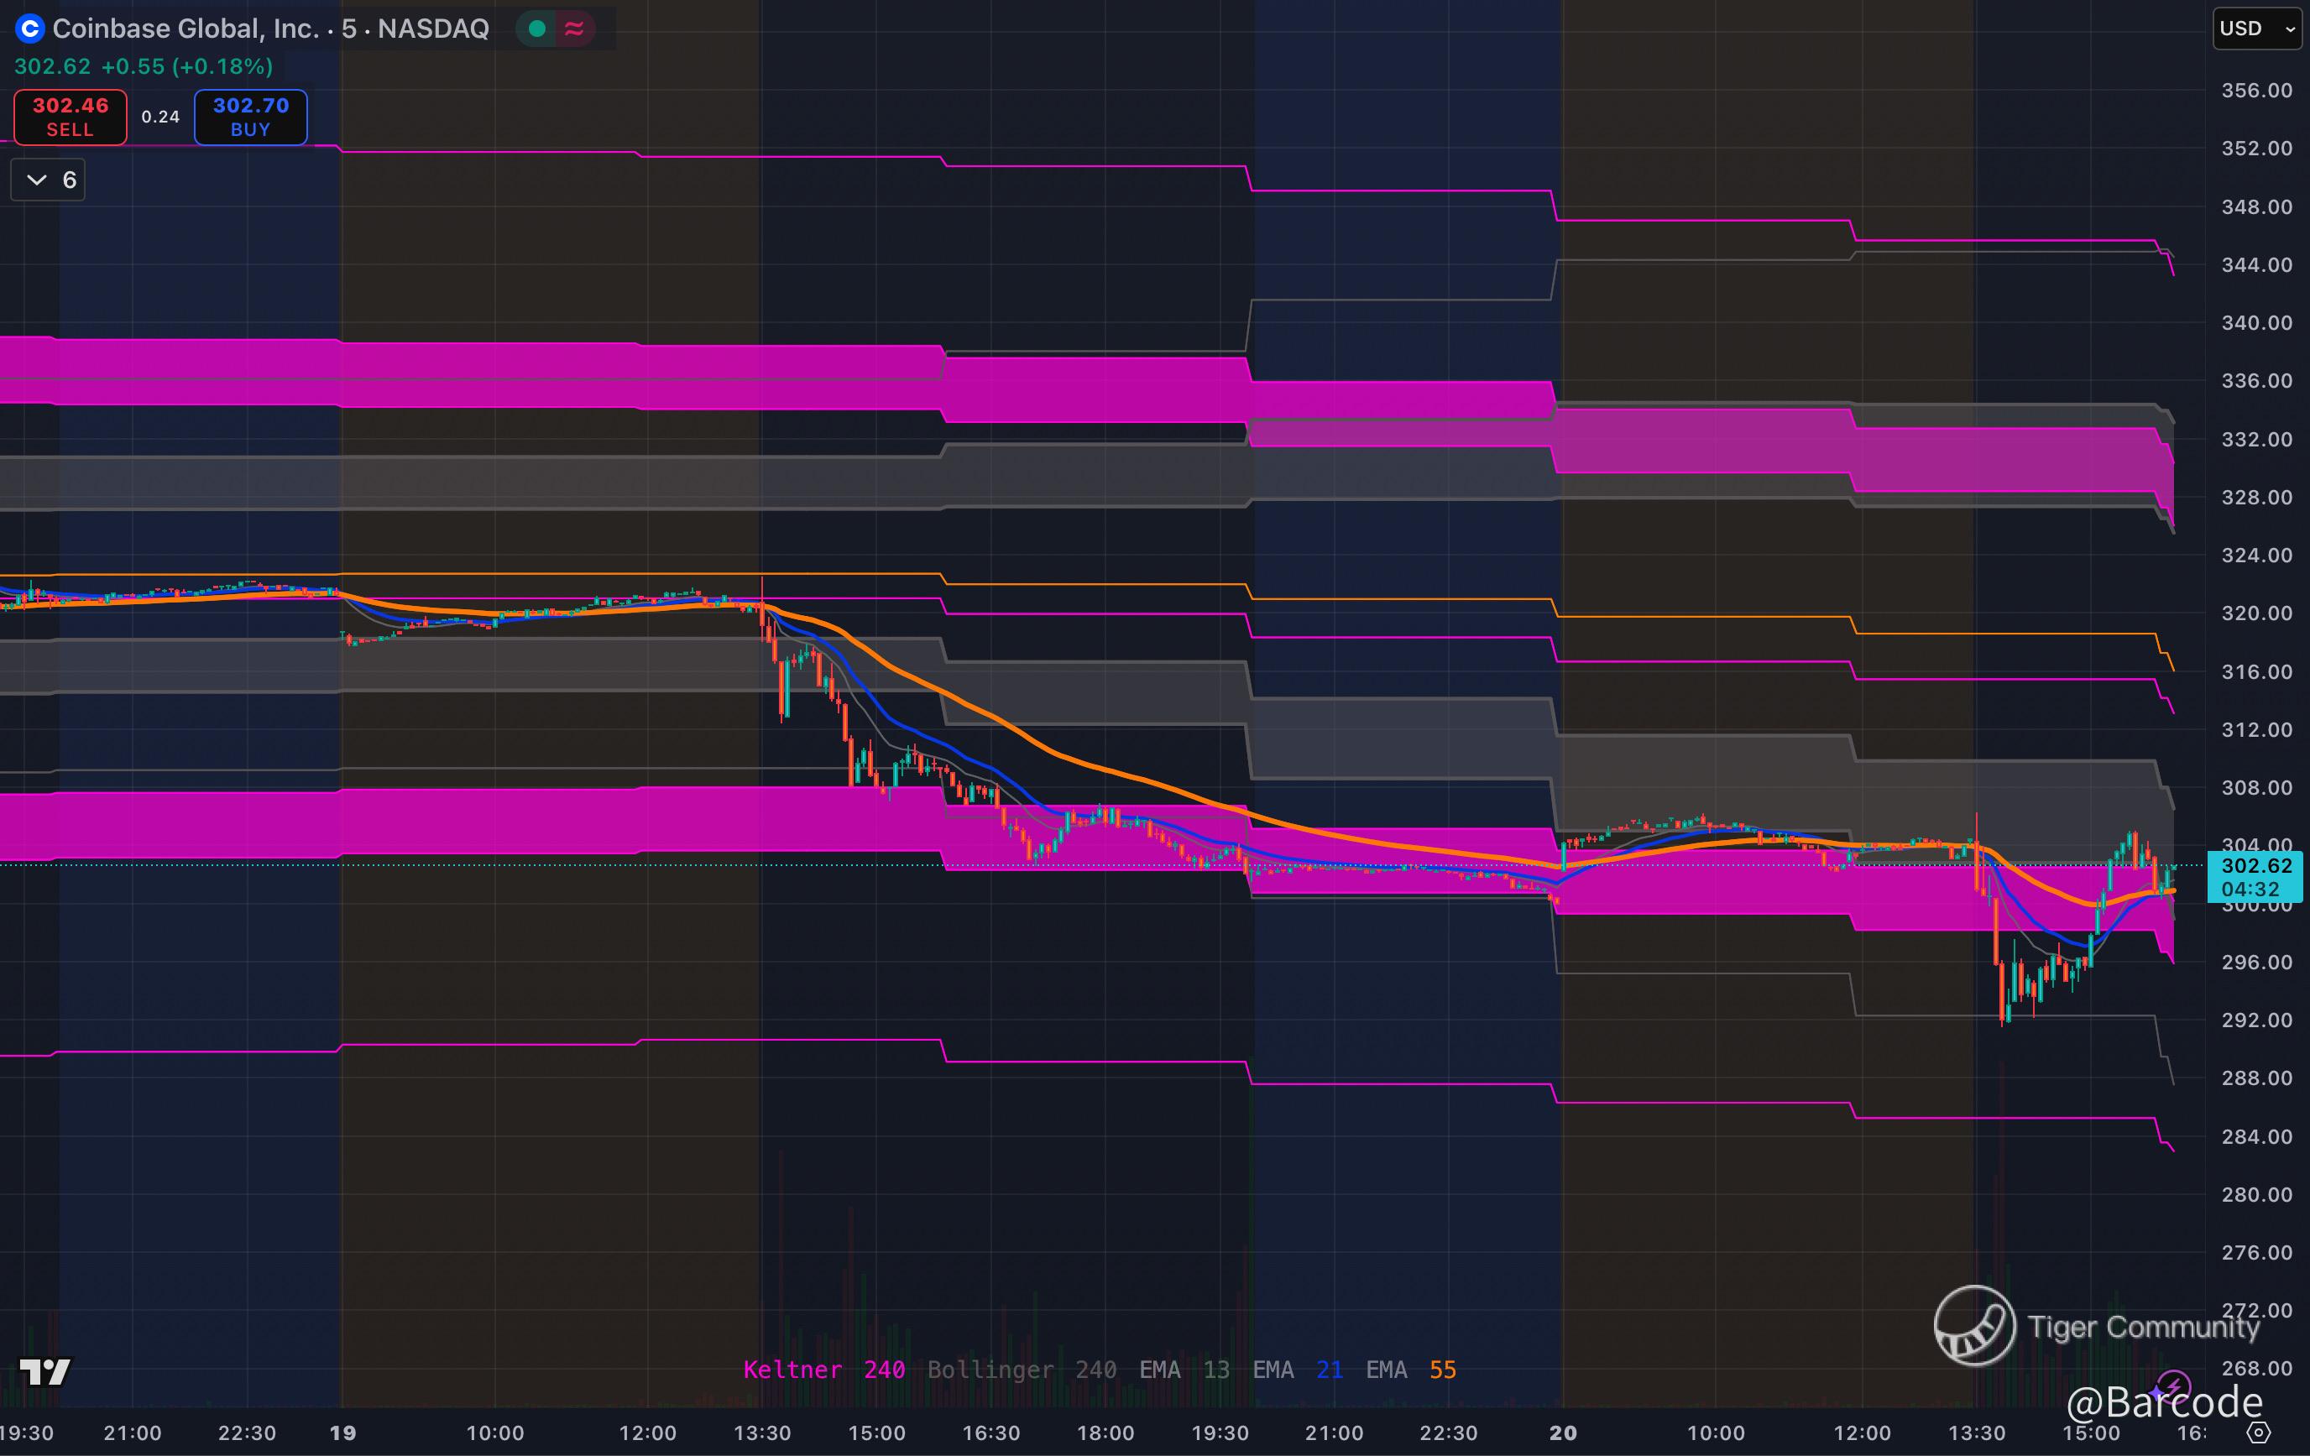
Task: Click the Bollinger 240 legend label
Action: click(1022, 1370)
